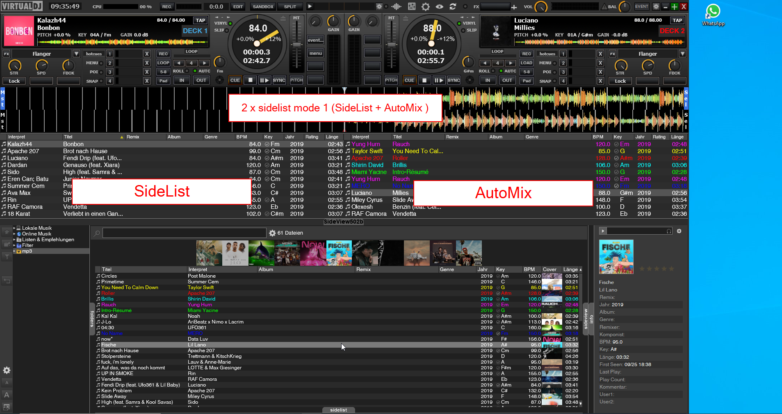The height and width of the screenshot is (414, 782).
Task: Expand Filter tree node
Action: [14, 245]
